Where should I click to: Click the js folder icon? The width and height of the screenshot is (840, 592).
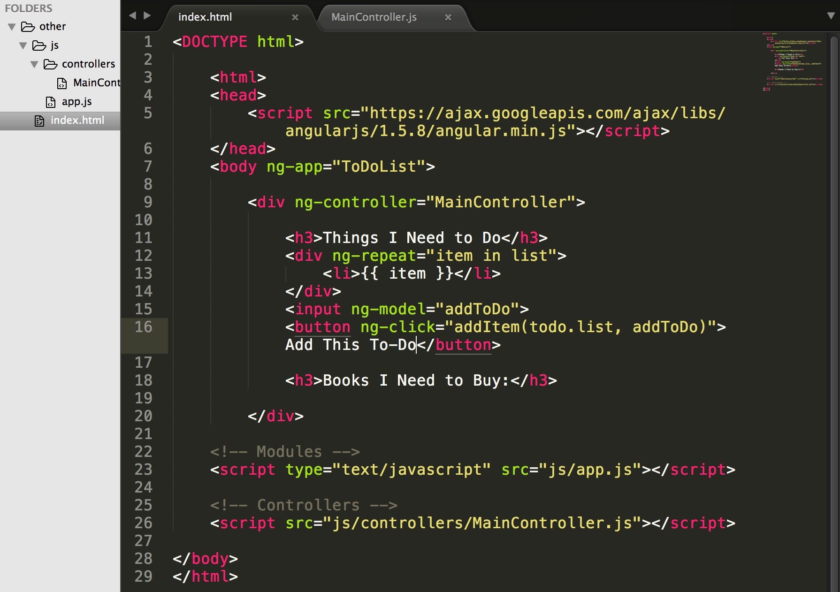tap(39, 45)
